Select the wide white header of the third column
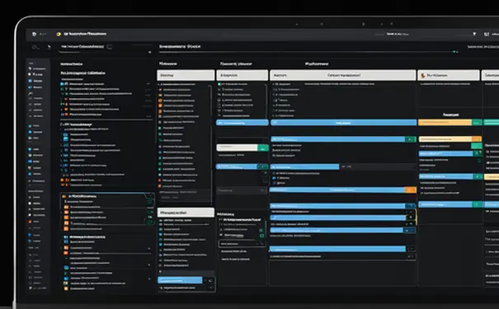The image size is (499, 309). point(343,75)
